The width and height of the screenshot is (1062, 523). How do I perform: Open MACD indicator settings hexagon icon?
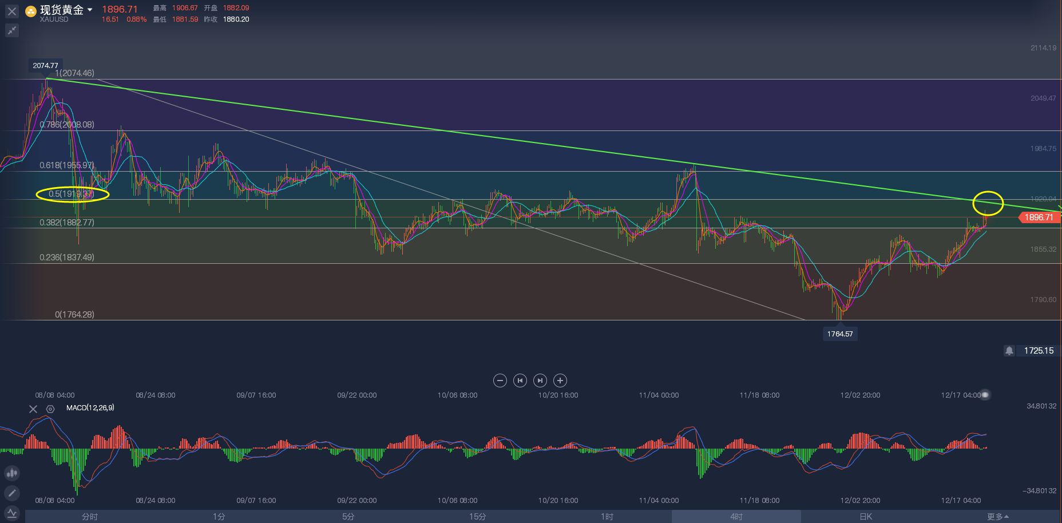tap(50, 409)
